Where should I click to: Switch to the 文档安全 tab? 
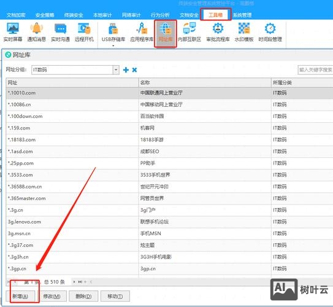189,15
